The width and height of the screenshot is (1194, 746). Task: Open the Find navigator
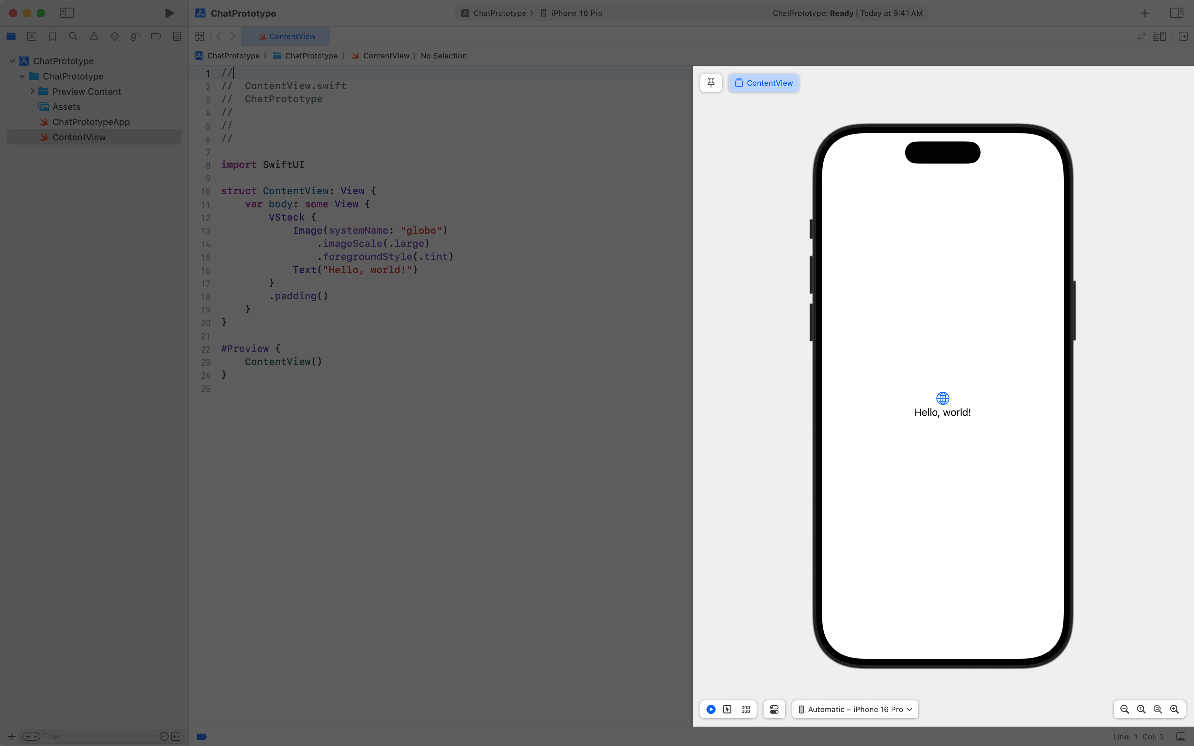73,36
